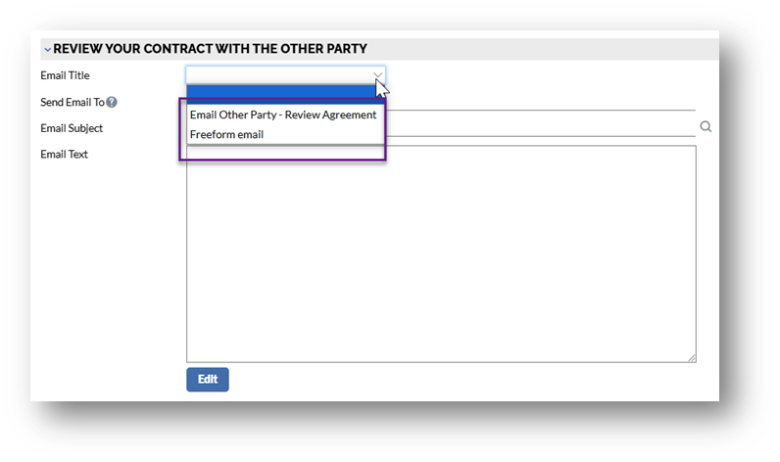This screenshot has height=462, width=780.
Task: Click the Send Email To input field
Action: (539, 102)
